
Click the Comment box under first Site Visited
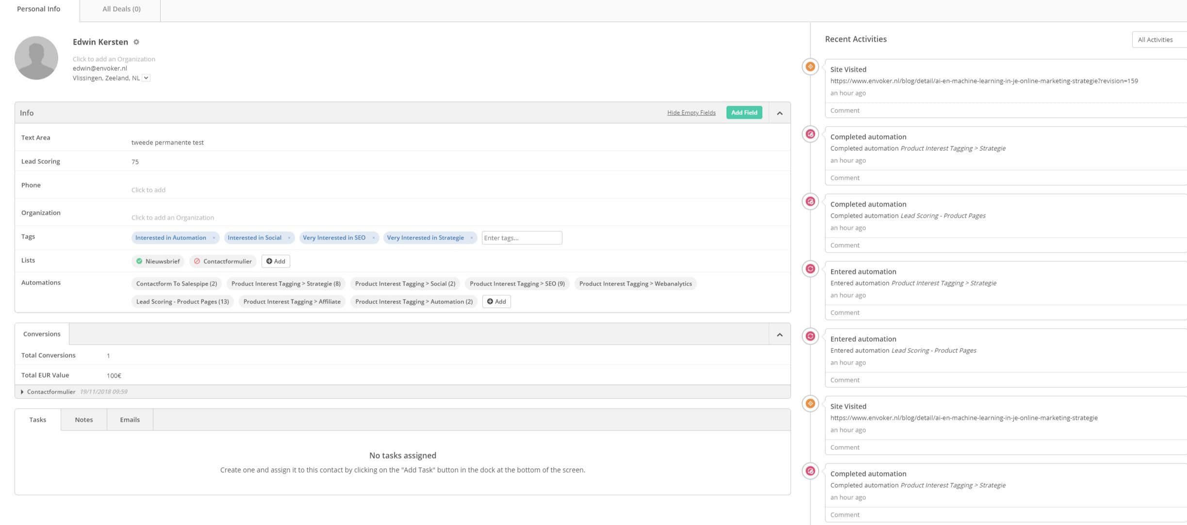pos(1006,111)
